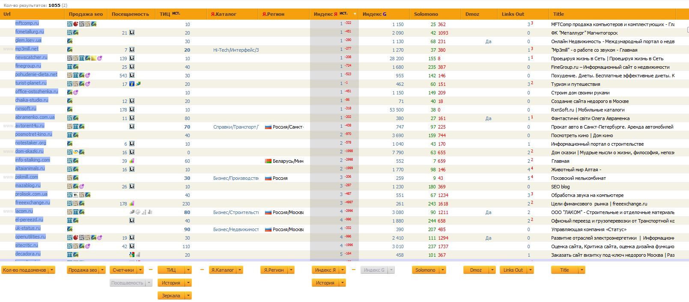The image size is (689, 302).
Task: Click the Go icon in glem.kiev.ua row
Action: point(70,41)
